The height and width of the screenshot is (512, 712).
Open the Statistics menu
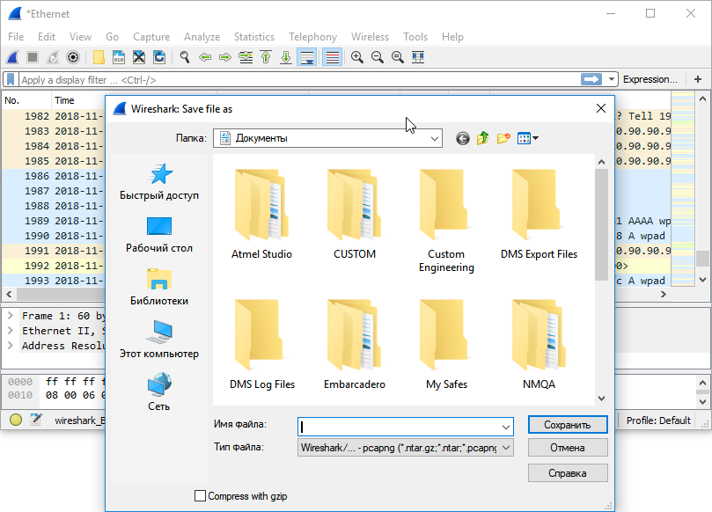click(x=254, y=37)
